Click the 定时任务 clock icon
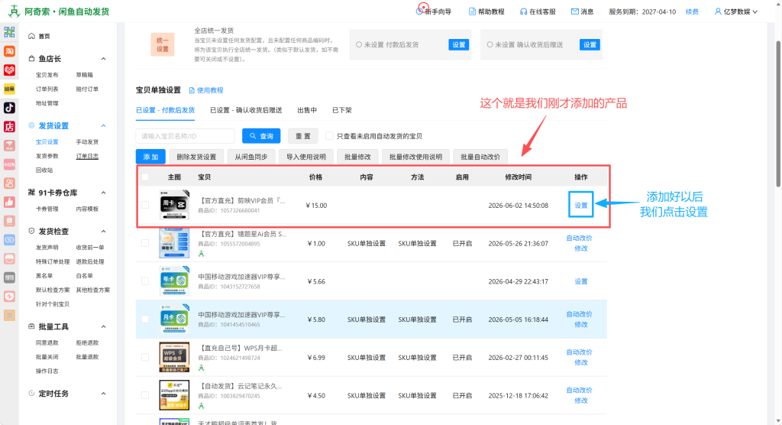The image size is (782, 425). (31, 394)
